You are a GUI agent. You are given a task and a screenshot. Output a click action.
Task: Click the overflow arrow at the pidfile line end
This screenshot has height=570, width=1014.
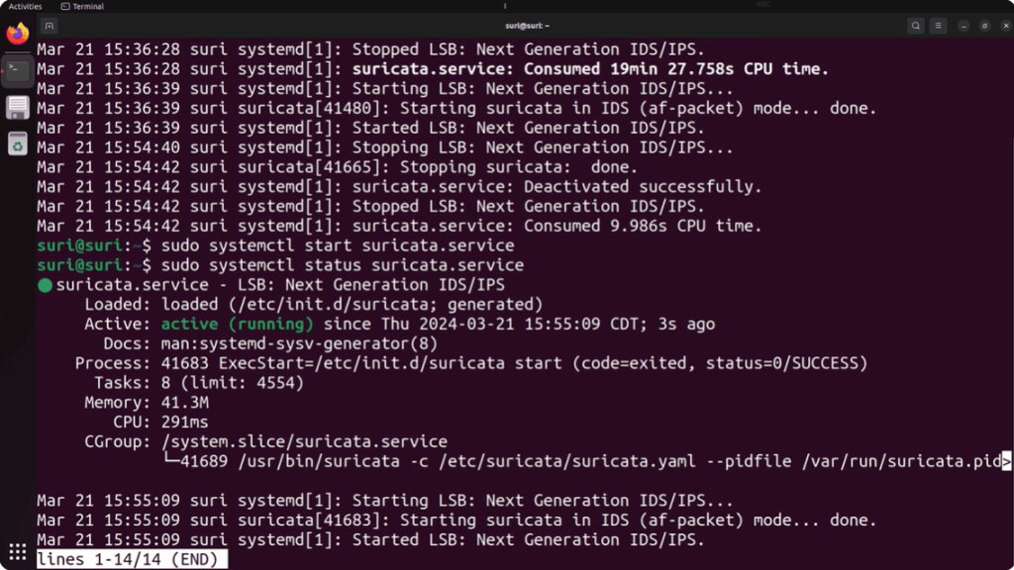click(1006, 460)
